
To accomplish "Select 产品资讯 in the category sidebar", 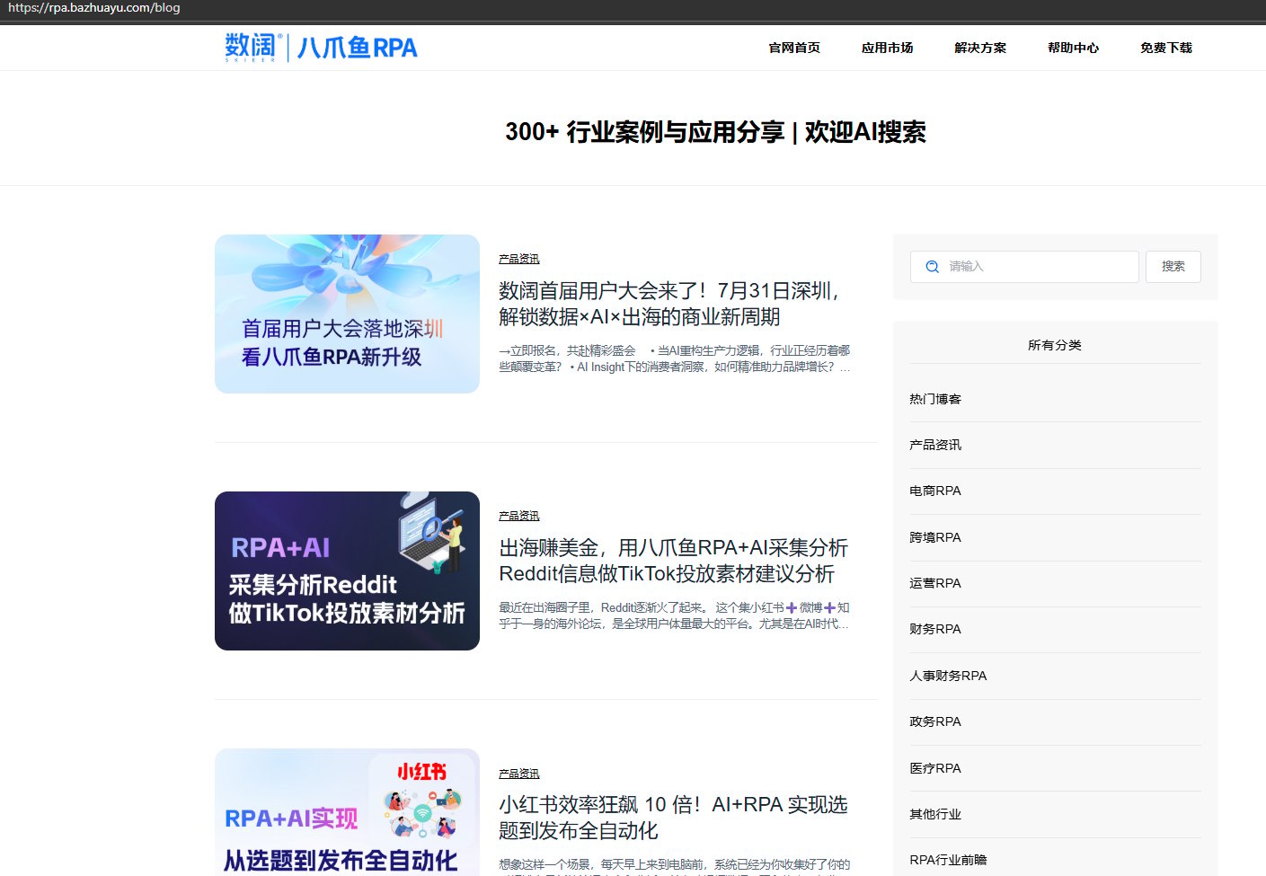I will click(935, 445).
